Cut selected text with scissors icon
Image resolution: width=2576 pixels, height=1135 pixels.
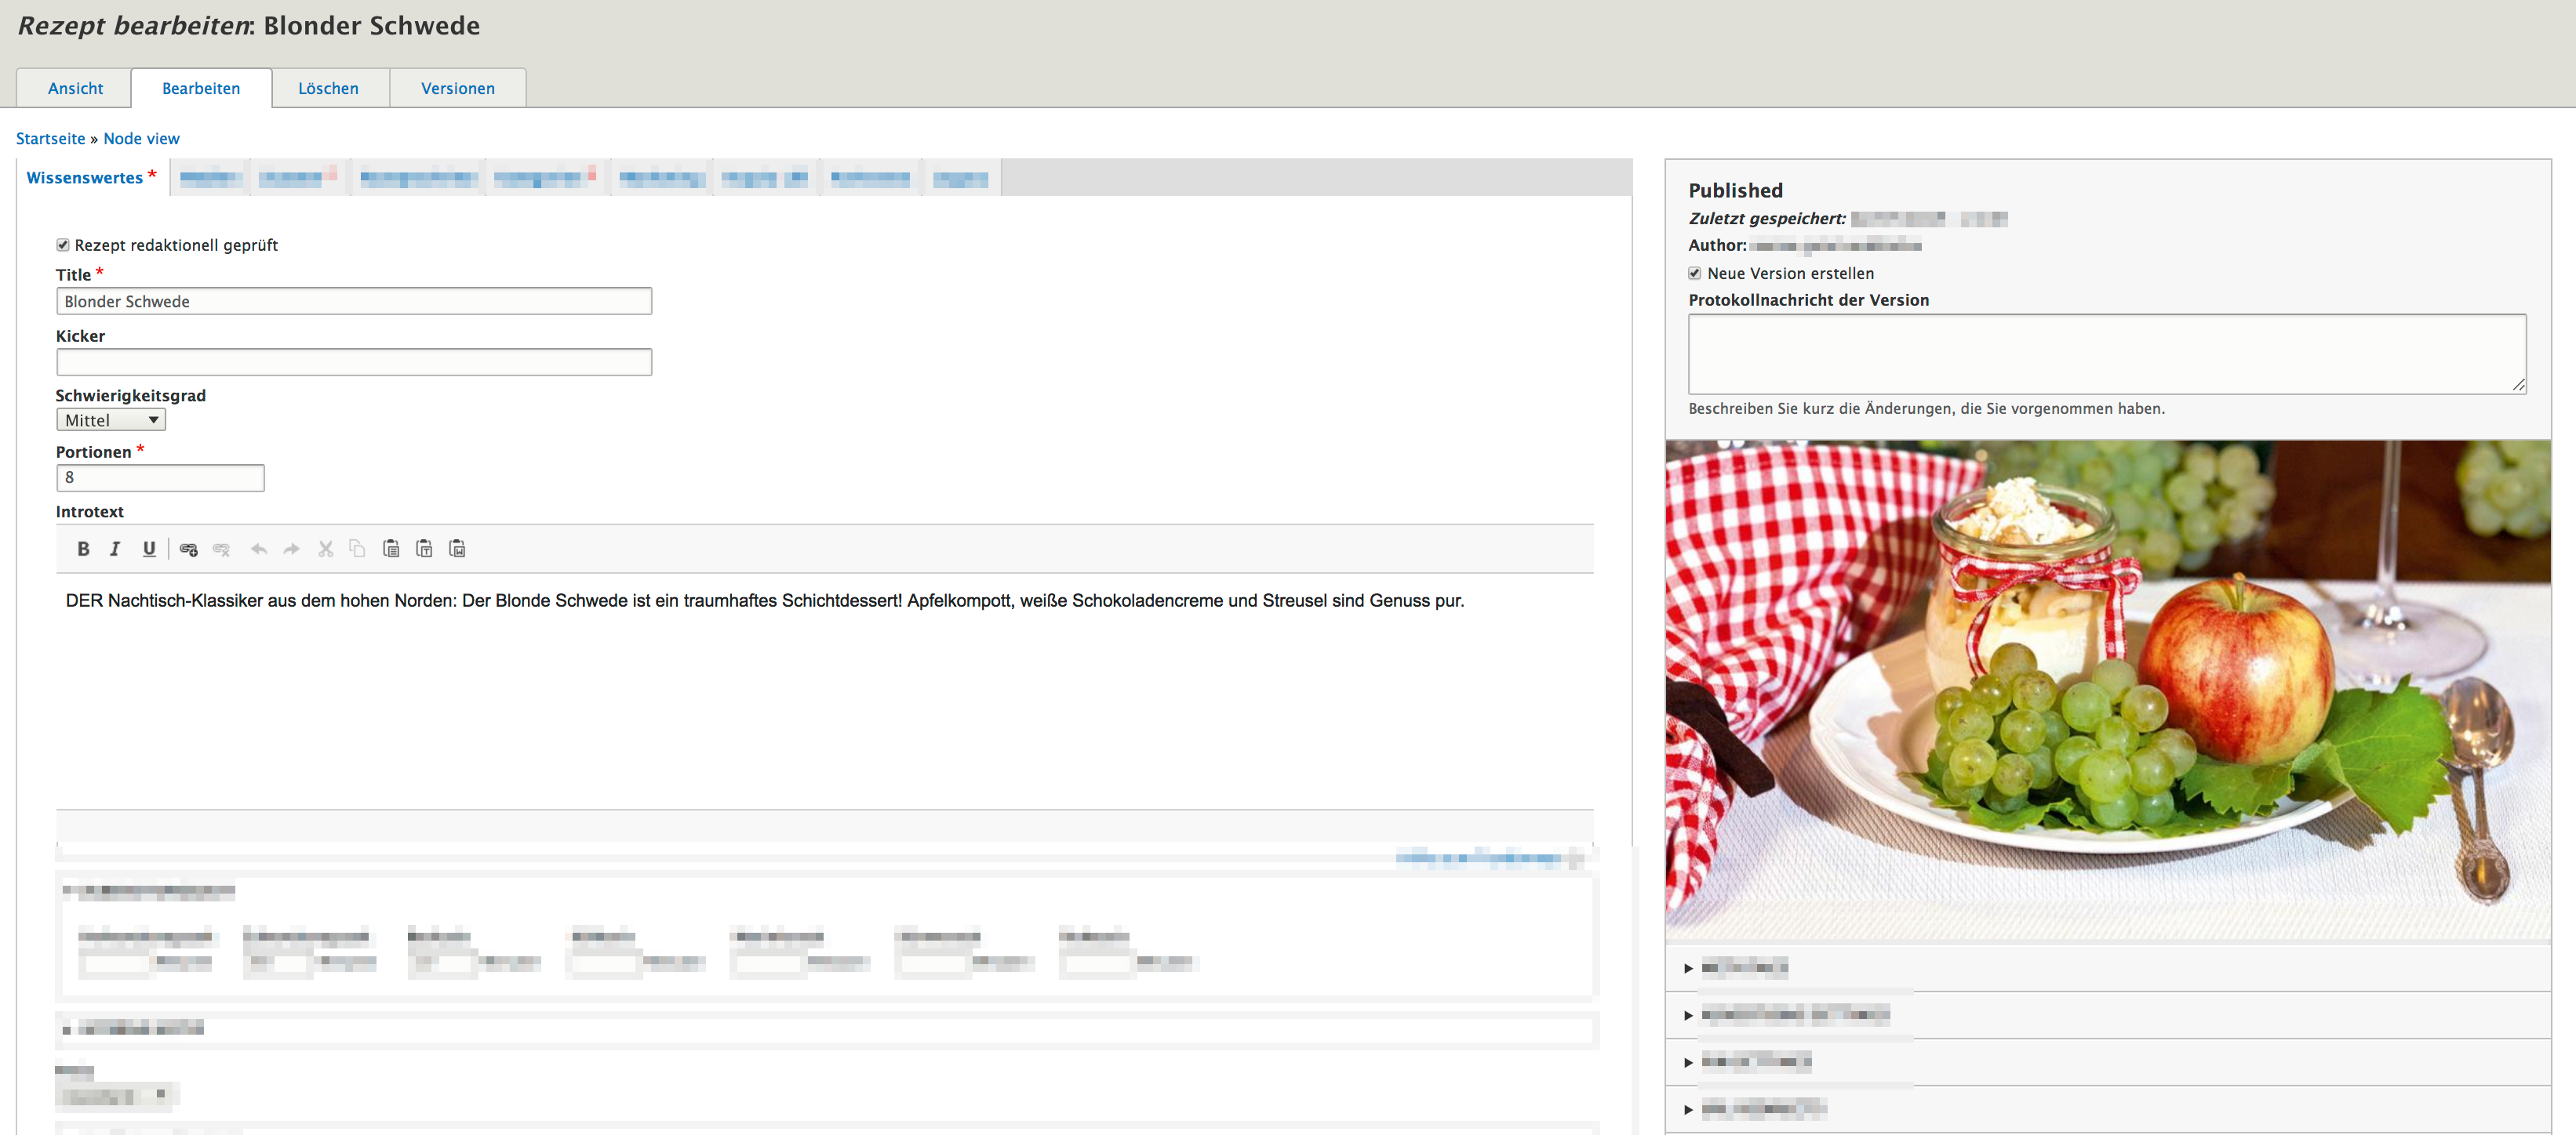(325, 549)
